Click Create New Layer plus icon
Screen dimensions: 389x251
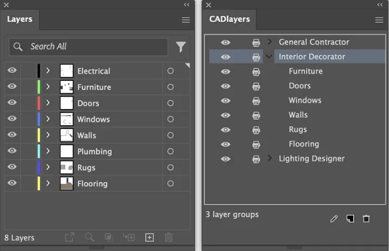coord(150,237)
